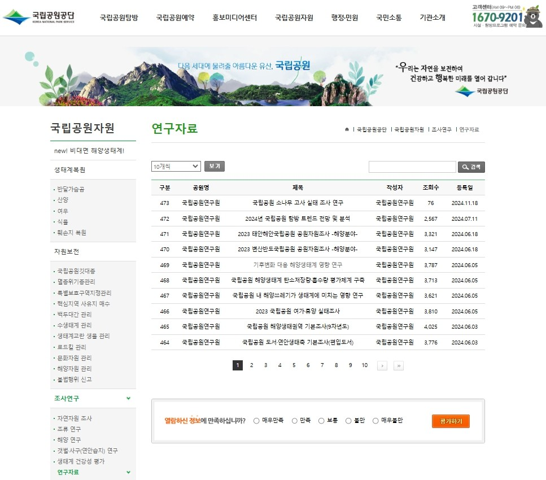
Task: Open the 10개씩 per-page dropdown
Action: pyautogui.click(x=176, y=167)
